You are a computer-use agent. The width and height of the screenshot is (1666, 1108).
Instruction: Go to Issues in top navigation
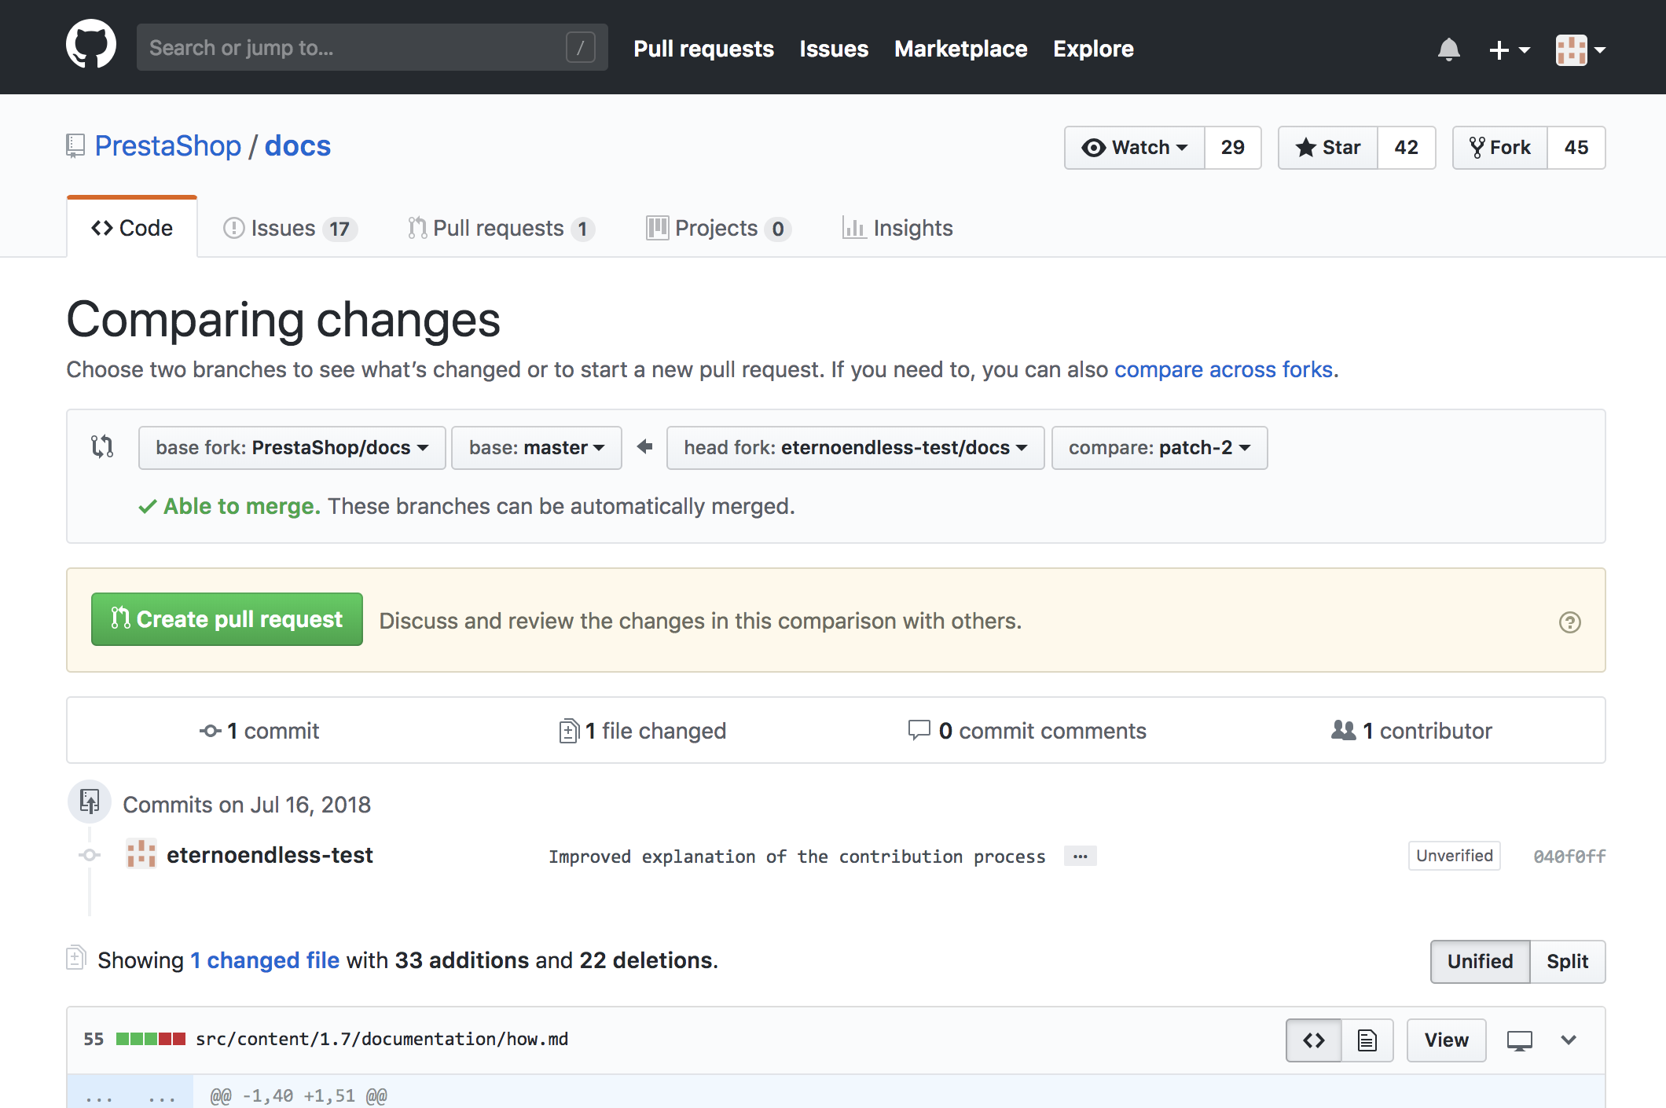834,49
